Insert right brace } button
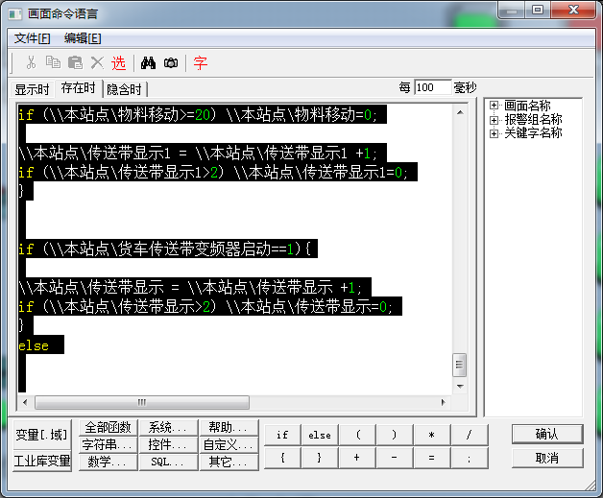This screenshot has height=498, width=603. 320,458
